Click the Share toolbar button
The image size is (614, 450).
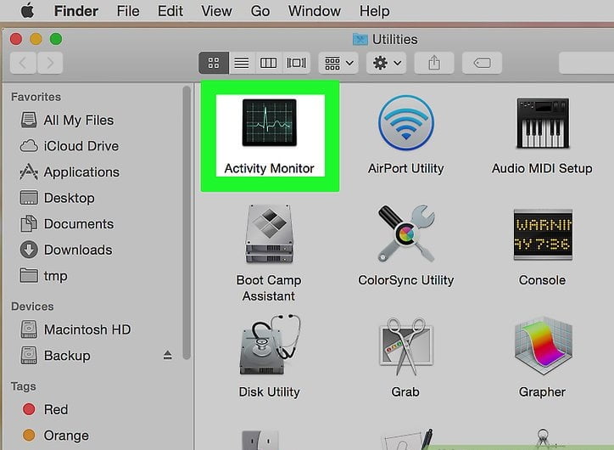tap(434, 63)
